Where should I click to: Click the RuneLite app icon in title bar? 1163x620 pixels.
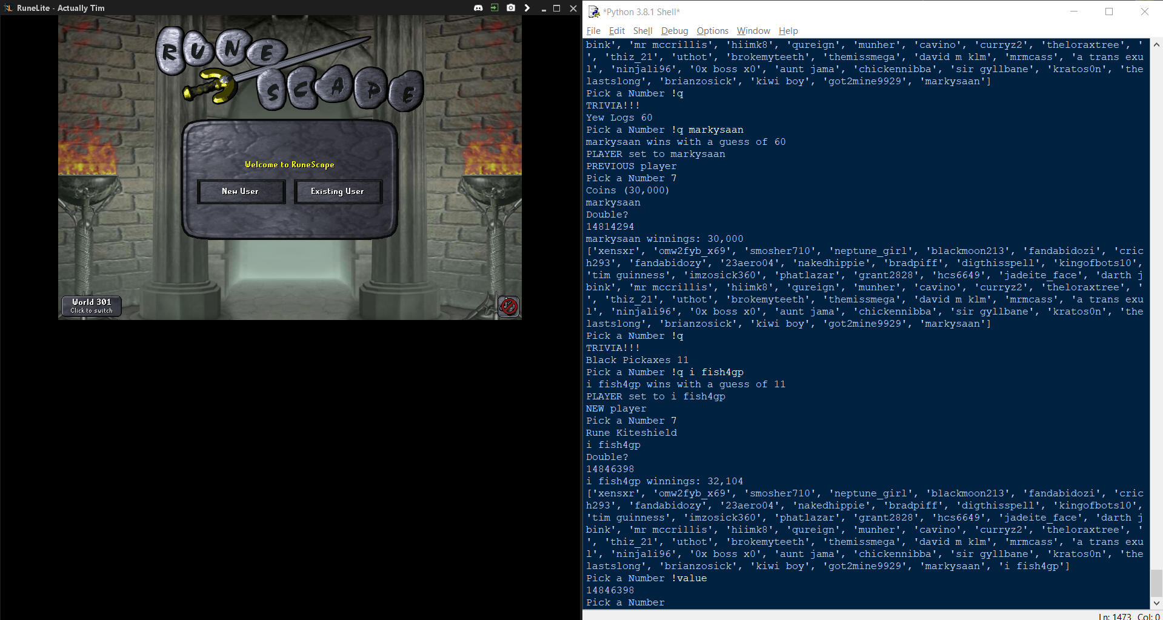pos(8,8)
